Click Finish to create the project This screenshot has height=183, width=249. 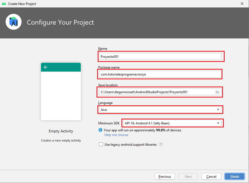tap(235, 176)
